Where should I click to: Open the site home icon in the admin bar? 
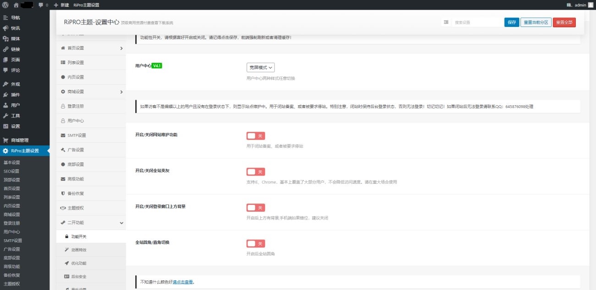[16, 5]
